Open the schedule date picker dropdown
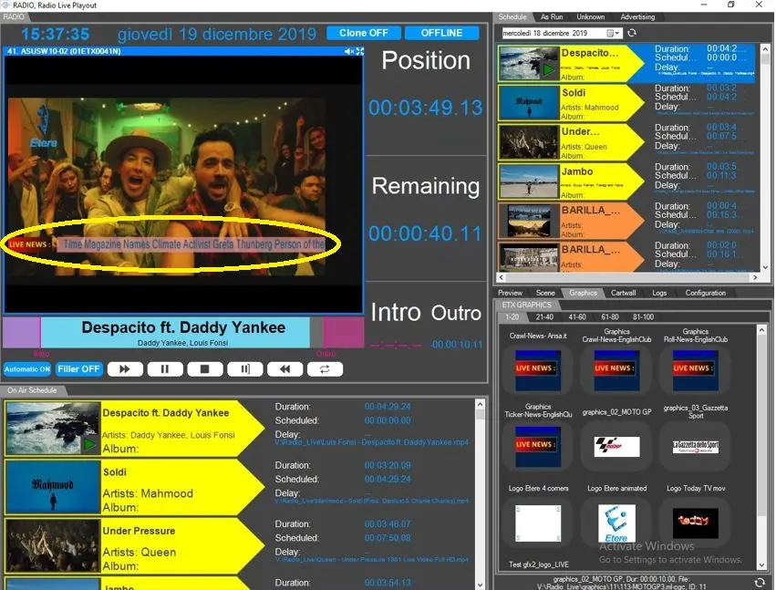776x590 pixels. point(617,33)
